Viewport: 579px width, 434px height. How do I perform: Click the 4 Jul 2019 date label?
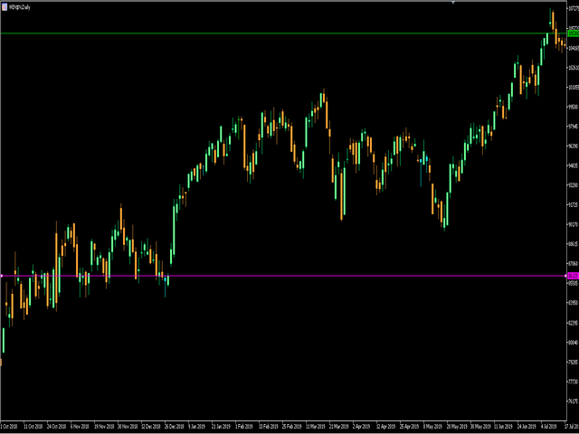pyautogui.click(x=549, y=426)
